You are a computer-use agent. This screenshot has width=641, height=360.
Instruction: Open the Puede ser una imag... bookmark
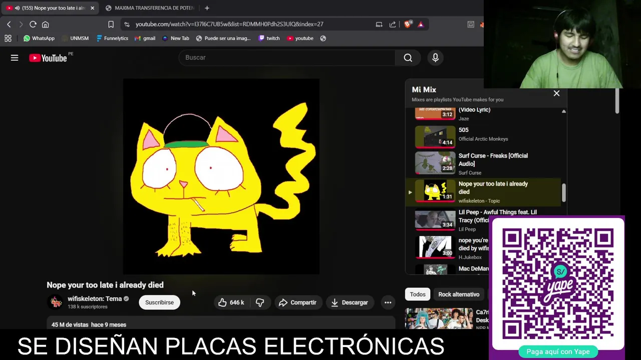point(223,38)
